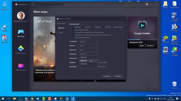The image size is (181, 101).
Task: Click the refresh icon next to search
Action: pos(33,4)
